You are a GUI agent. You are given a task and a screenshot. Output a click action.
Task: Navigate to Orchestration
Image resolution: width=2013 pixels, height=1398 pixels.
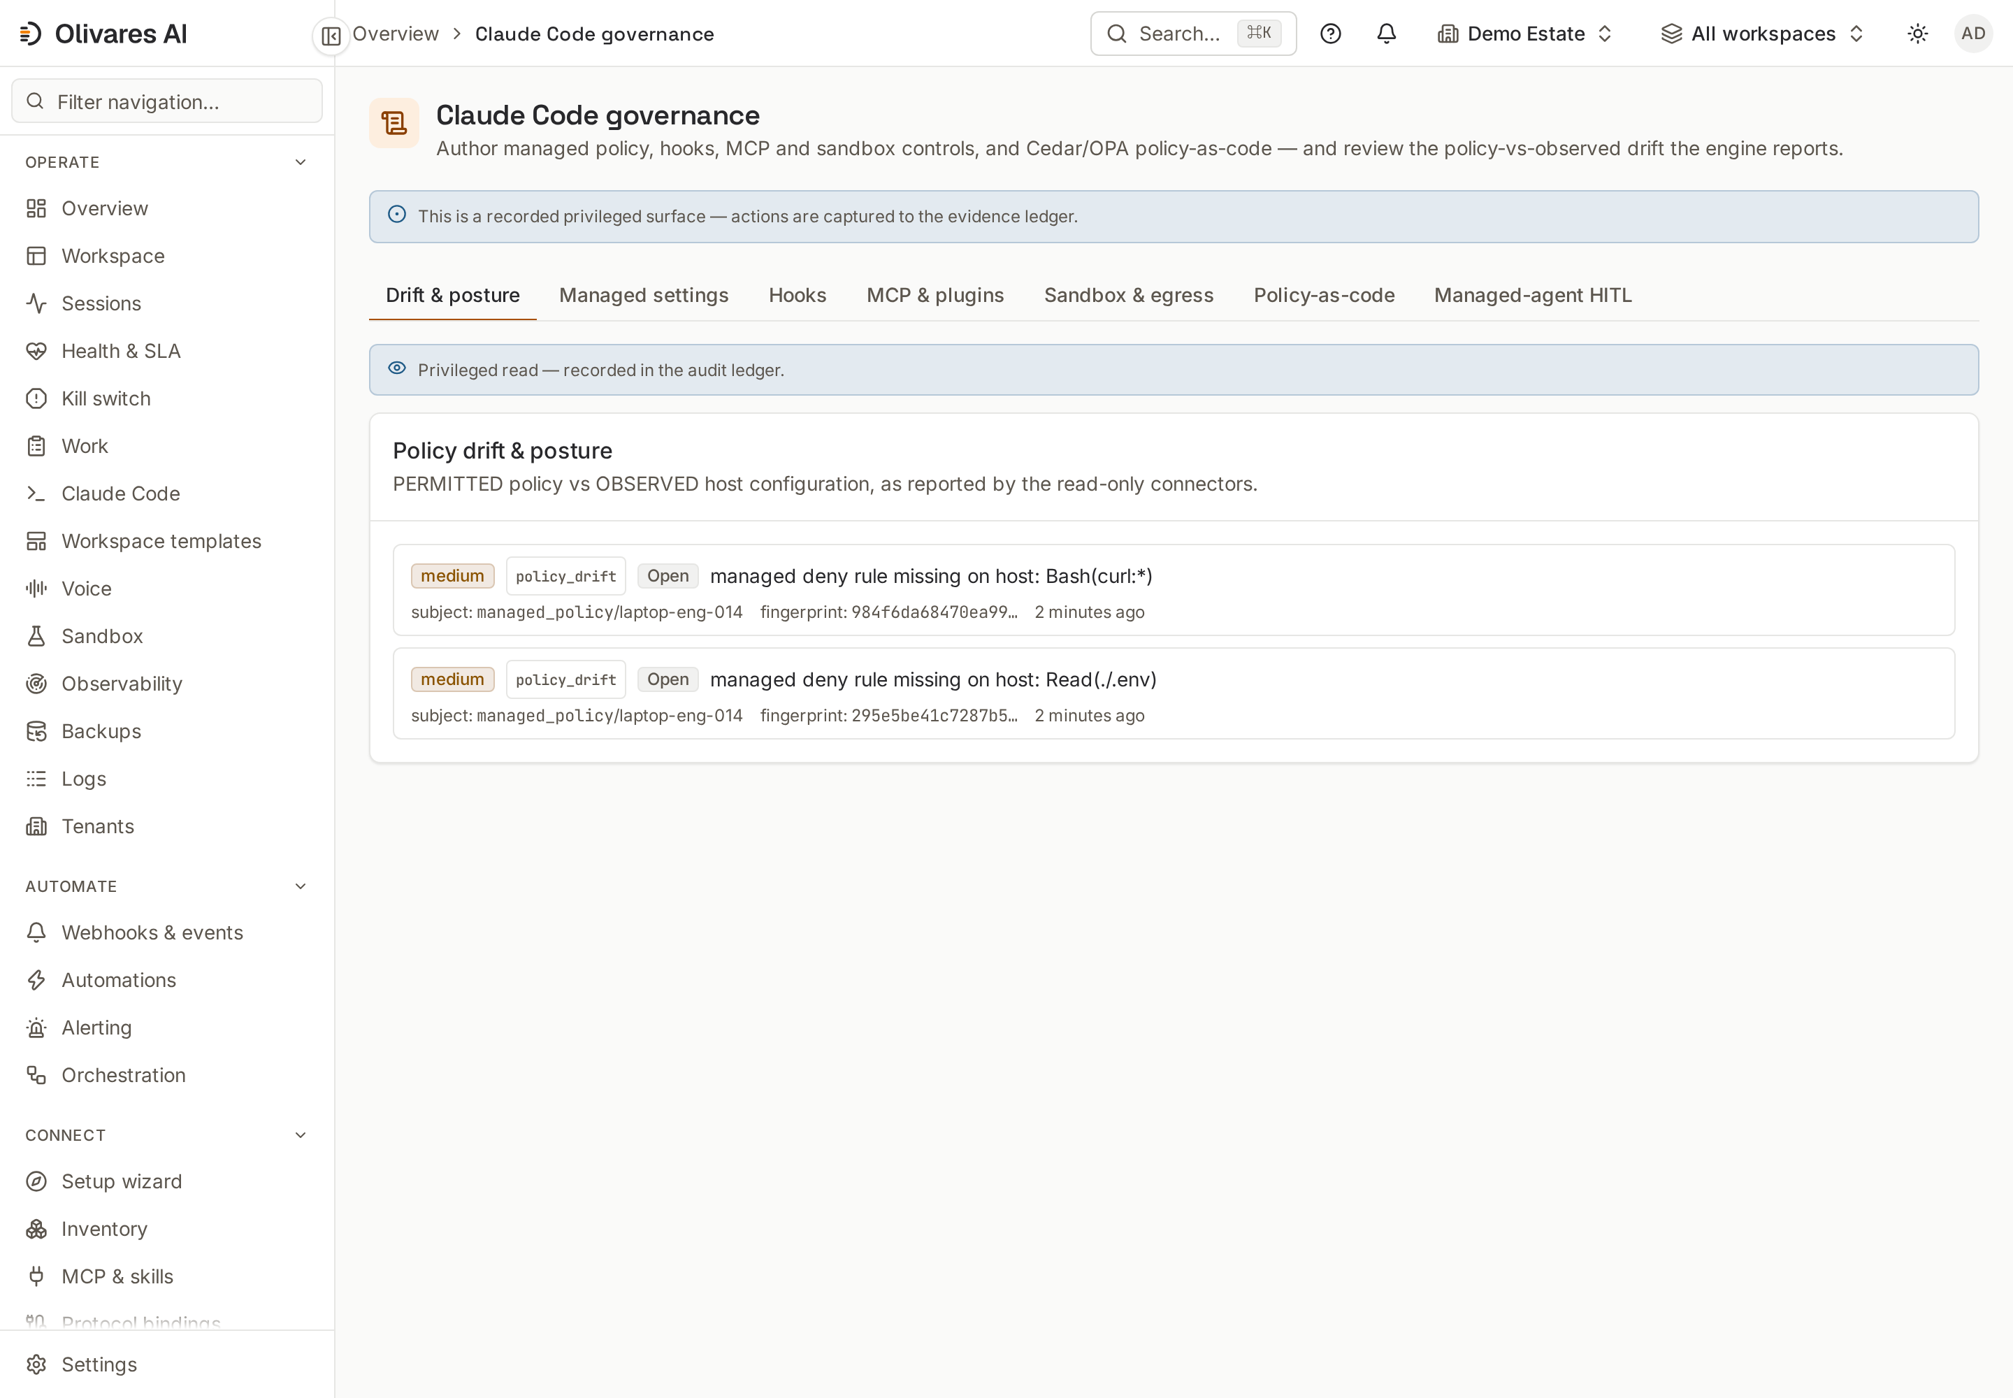tap(166, 1075)
